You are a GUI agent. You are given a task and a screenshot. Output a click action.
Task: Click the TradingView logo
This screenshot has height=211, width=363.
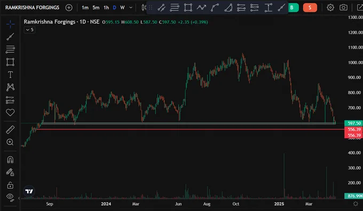tap(29, 191)
